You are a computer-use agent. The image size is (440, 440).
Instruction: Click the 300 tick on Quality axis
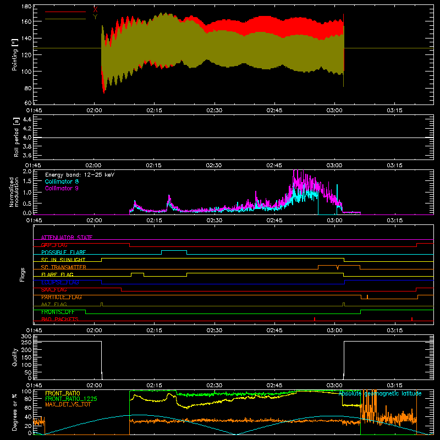coord(26,337)
